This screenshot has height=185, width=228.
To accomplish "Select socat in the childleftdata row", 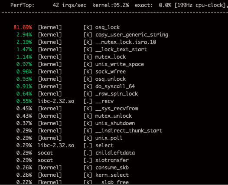I will tap(46, 153).
